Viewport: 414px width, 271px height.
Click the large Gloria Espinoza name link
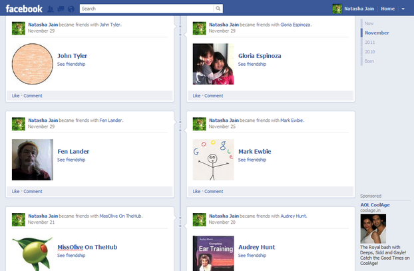coord(260,56)
